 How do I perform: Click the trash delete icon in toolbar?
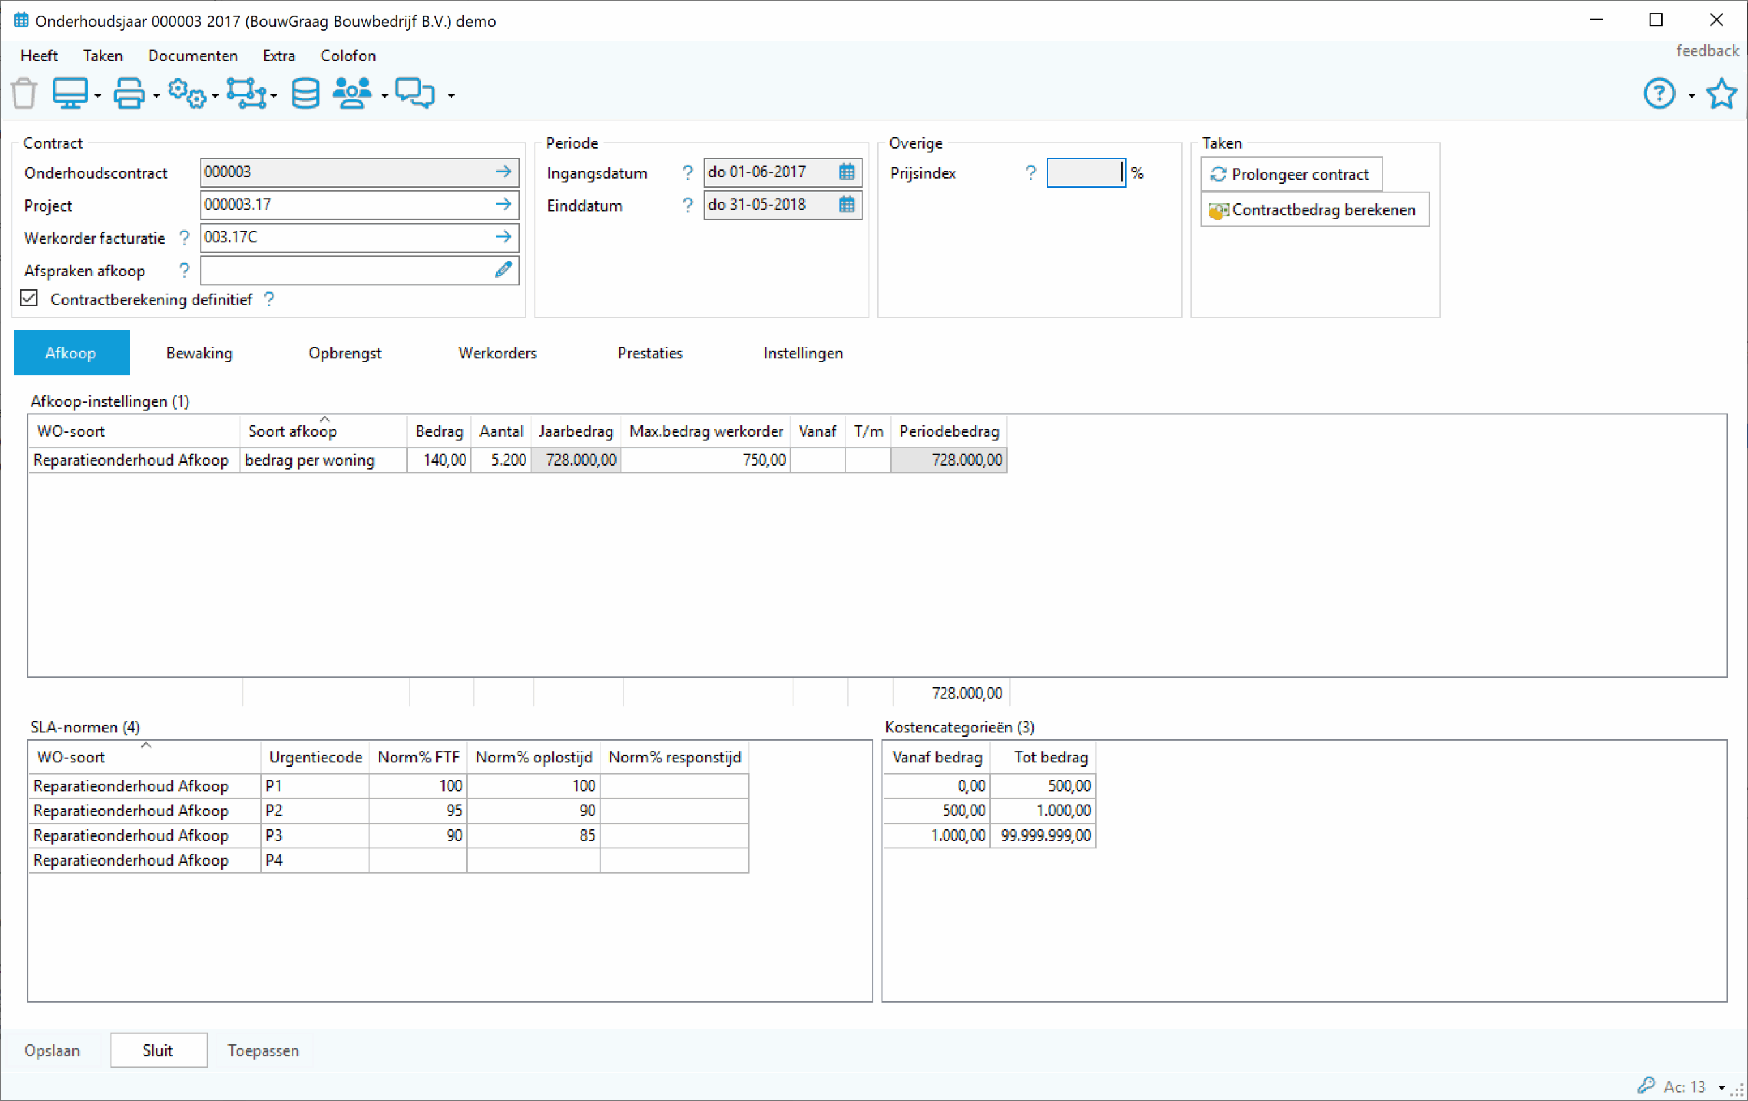(24, 94)
